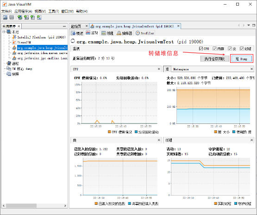Click the greyed-out Save toolbar icon
This screenshot has width=257, height=215.
click(x=12, y=18)
